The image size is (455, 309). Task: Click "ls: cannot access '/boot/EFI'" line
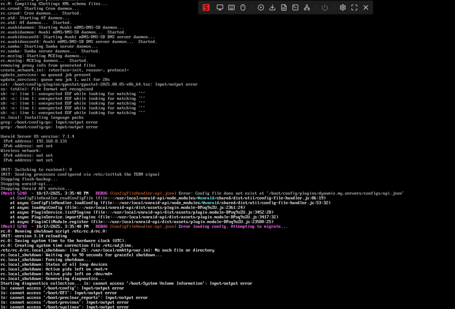click(x=59, y=293)
